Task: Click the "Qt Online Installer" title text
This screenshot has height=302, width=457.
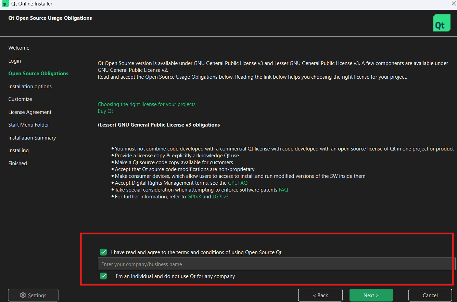Action: click(32, 4)
